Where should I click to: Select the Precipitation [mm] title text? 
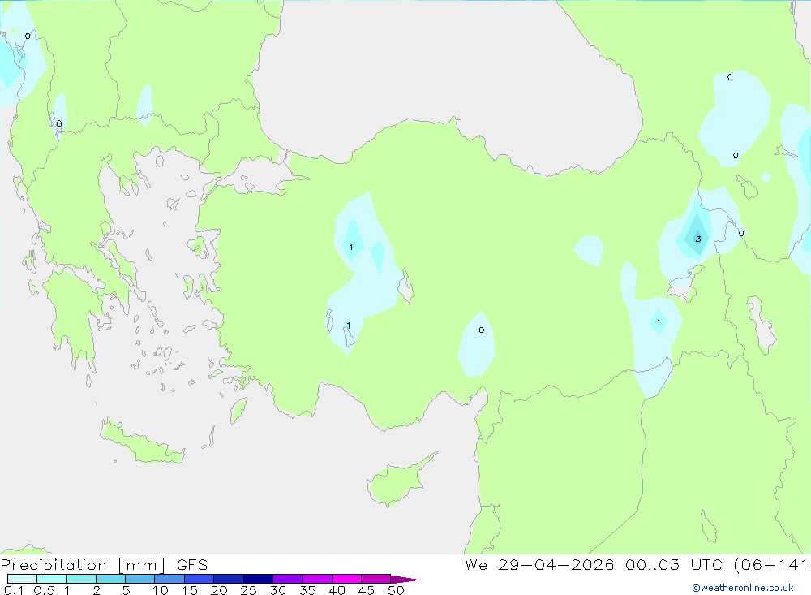pyautogui.click(x=83, y=565)
